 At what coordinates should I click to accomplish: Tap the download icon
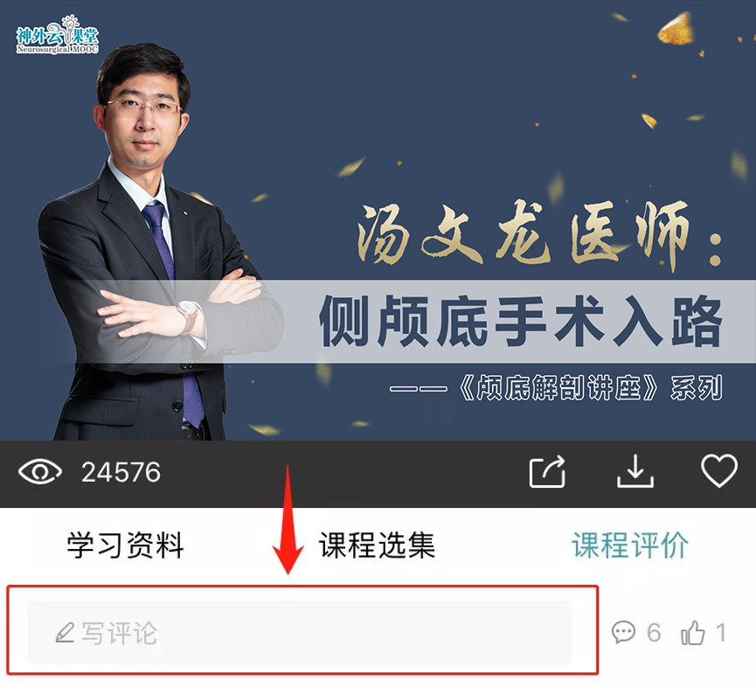pos(635,471)
